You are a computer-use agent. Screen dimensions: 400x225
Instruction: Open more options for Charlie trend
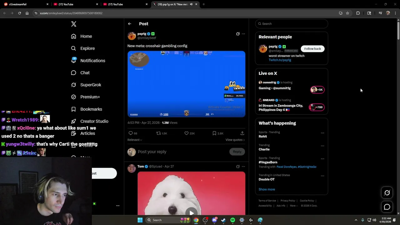pos(322,146)
